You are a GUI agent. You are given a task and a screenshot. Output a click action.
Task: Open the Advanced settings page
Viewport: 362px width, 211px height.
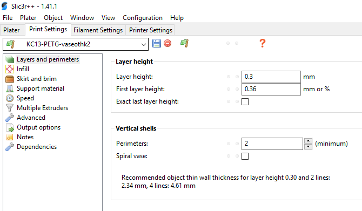[x=31, y=118]
